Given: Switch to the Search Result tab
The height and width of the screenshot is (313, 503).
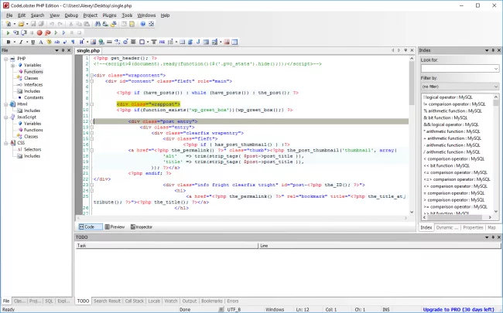Looking at the screenshot, I should click(x=107, y=301).
